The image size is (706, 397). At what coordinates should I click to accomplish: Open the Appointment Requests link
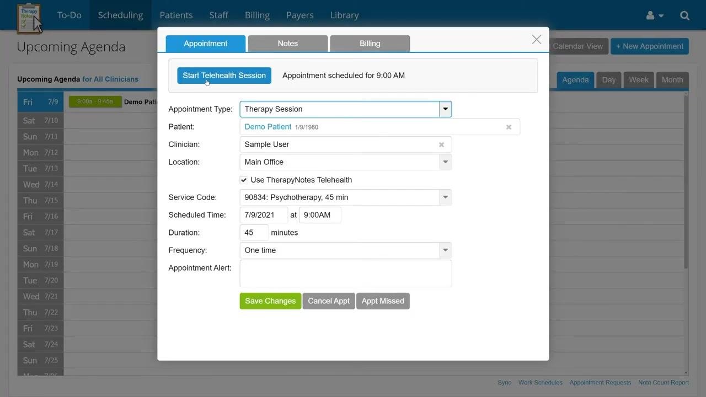pos(600,383)
